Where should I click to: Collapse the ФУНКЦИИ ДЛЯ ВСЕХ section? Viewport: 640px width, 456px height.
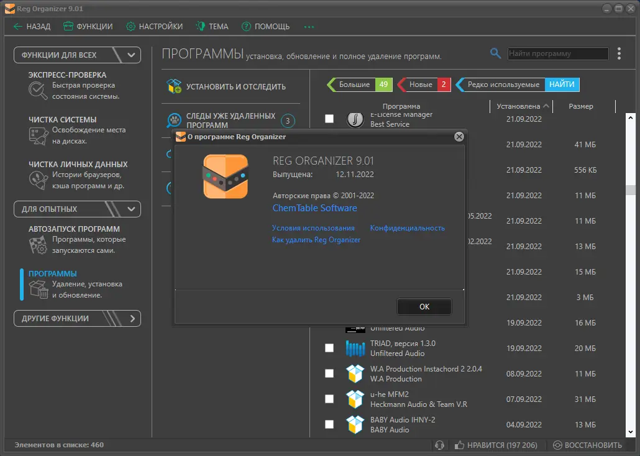point(130,55)
